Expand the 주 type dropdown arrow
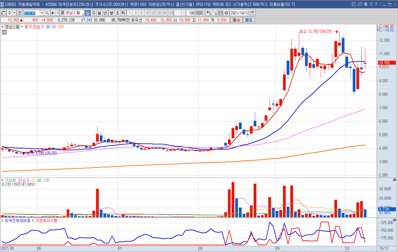Viewport: 398px width, 252px height. click(x=14, y=13)
